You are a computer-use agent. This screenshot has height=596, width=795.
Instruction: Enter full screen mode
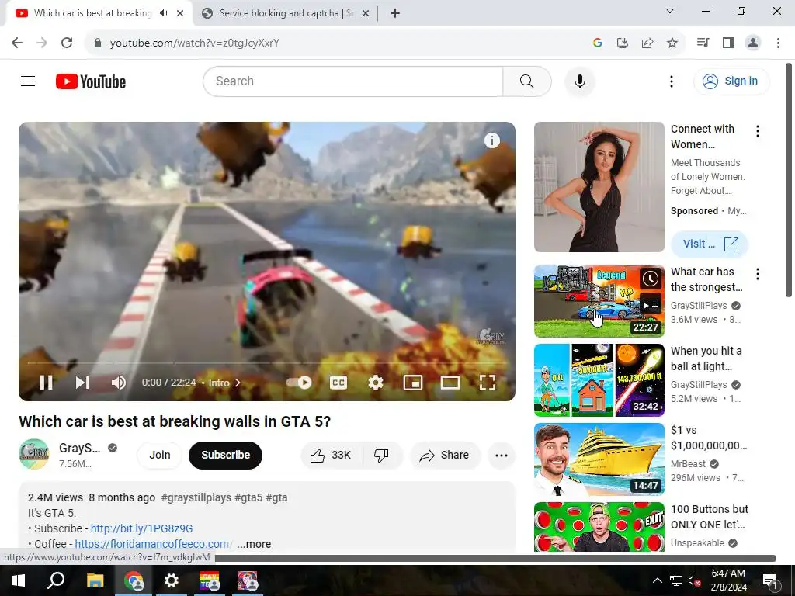pos(488,383)
